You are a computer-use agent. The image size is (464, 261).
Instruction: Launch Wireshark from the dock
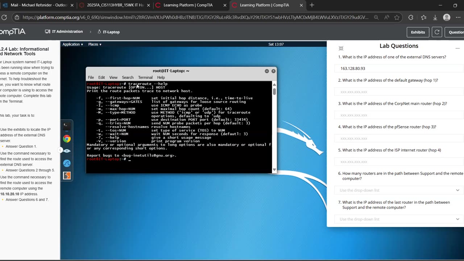(x=67, y=163)
